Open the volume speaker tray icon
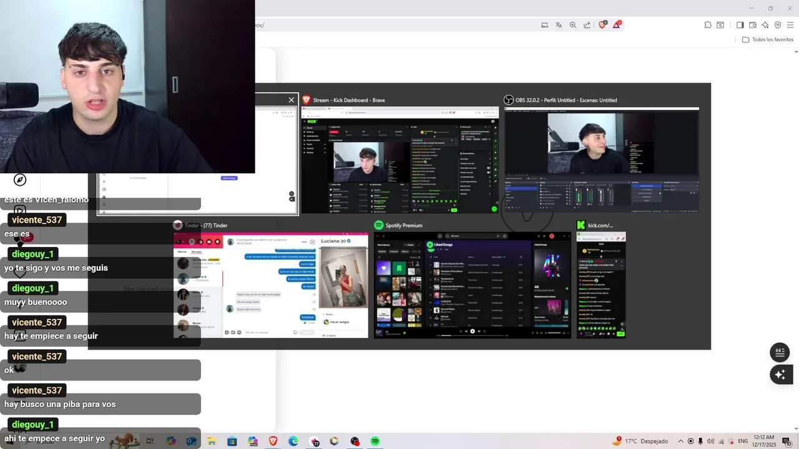Image resolution: width=799 pixels, height=449 pixels. (710, 442)
